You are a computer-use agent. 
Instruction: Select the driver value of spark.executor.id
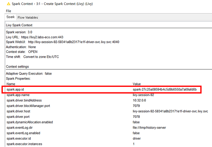coord(137,138)
